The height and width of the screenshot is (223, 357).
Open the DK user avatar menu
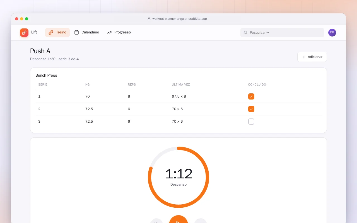click(x=332, y=33)
